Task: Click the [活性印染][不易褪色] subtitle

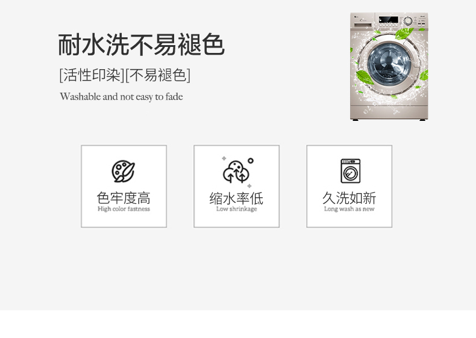Action: pyautogui.click(x=125, y=75)
